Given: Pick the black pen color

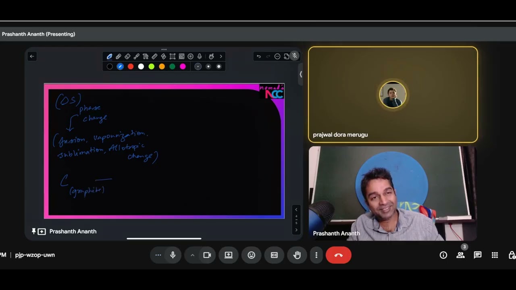Looking at the screenshot, I should coord(110,66).
